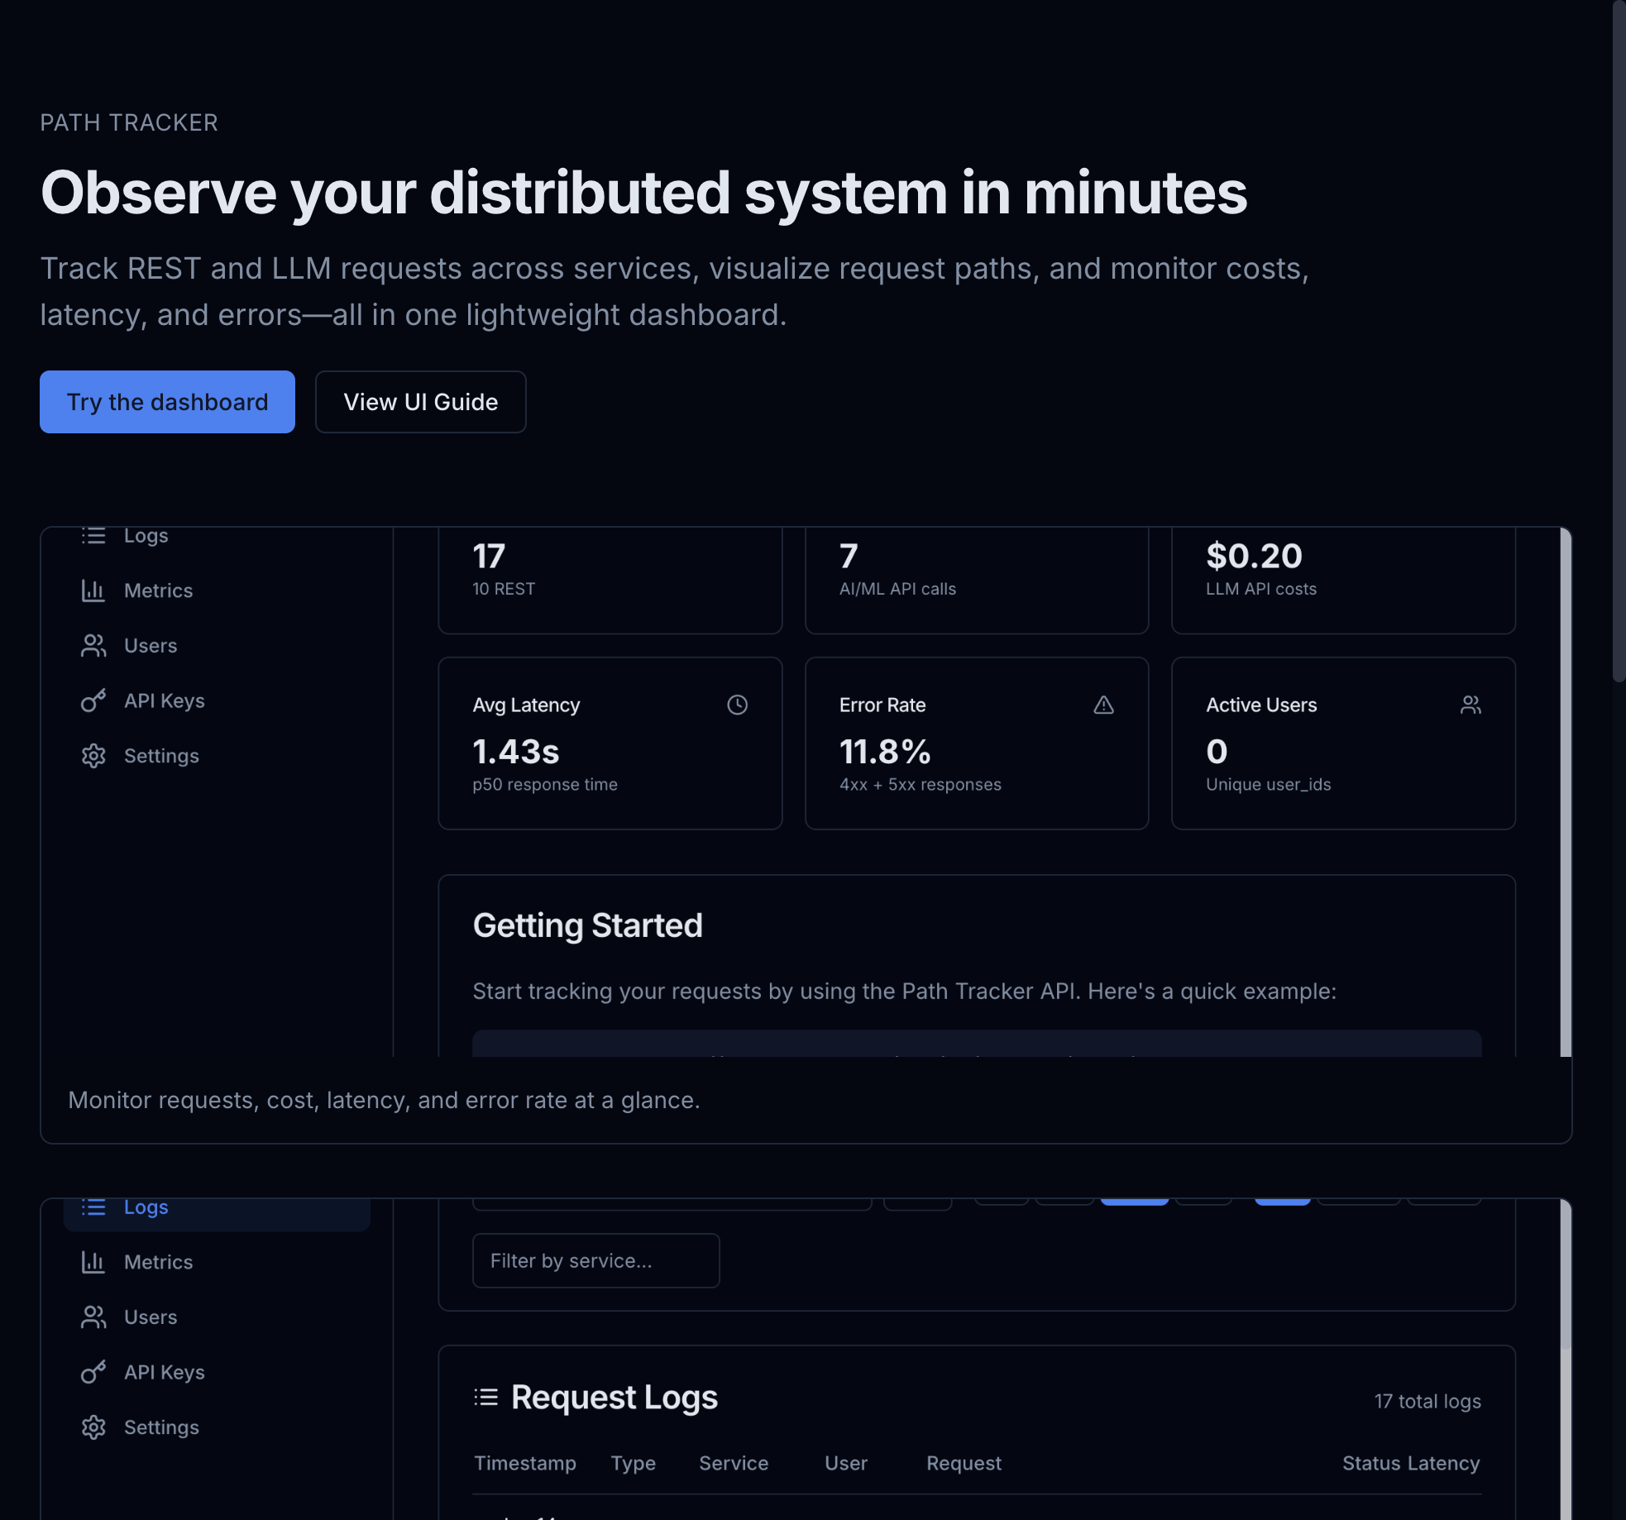Click the people icon on Active Users card

(1471, 705)
